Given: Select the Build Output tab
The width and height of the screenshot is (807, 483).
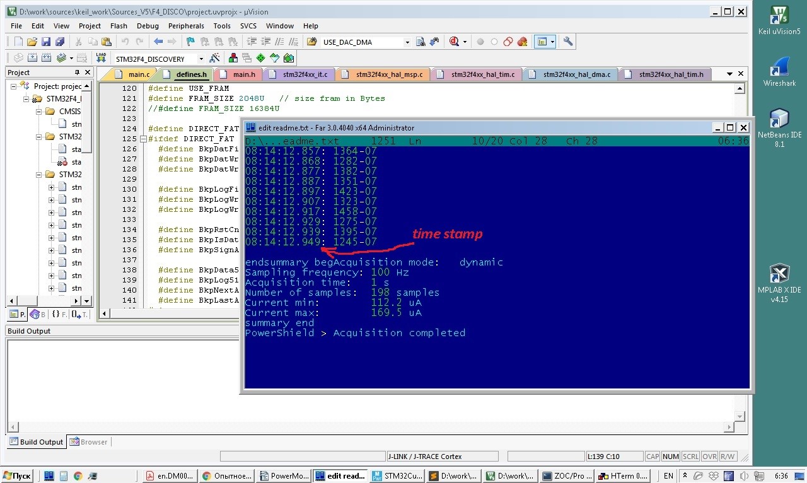Looking at the screenshot, I should click(x=36, y=442).
